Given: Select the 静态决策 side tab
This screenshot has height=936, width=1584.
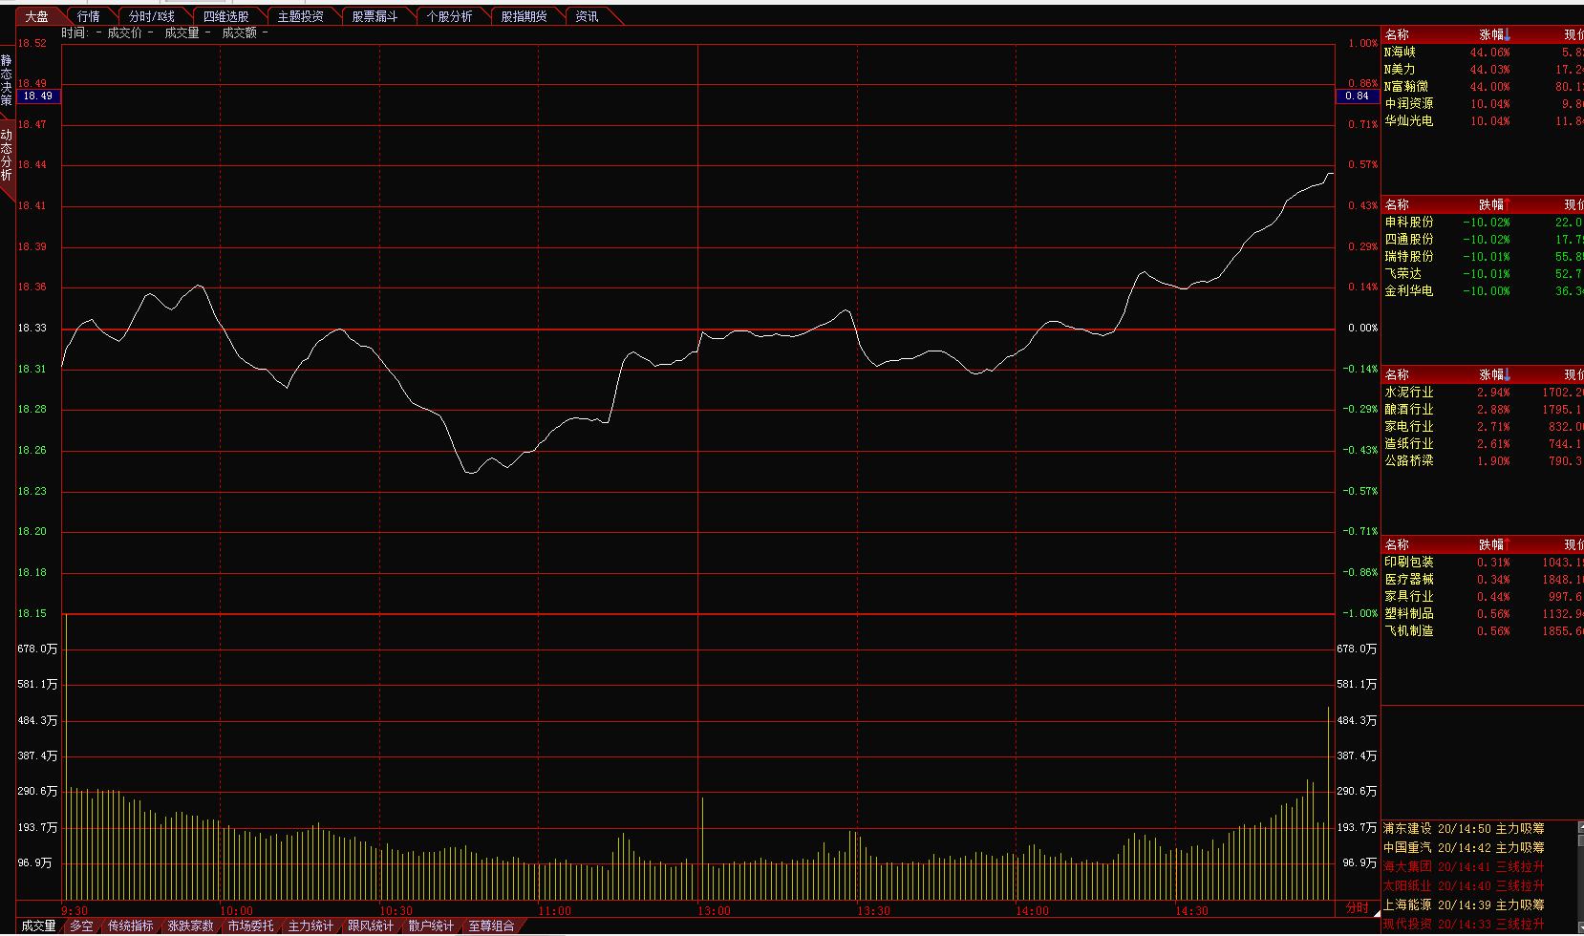Looking at the screenshot, I should coord(7,80).
